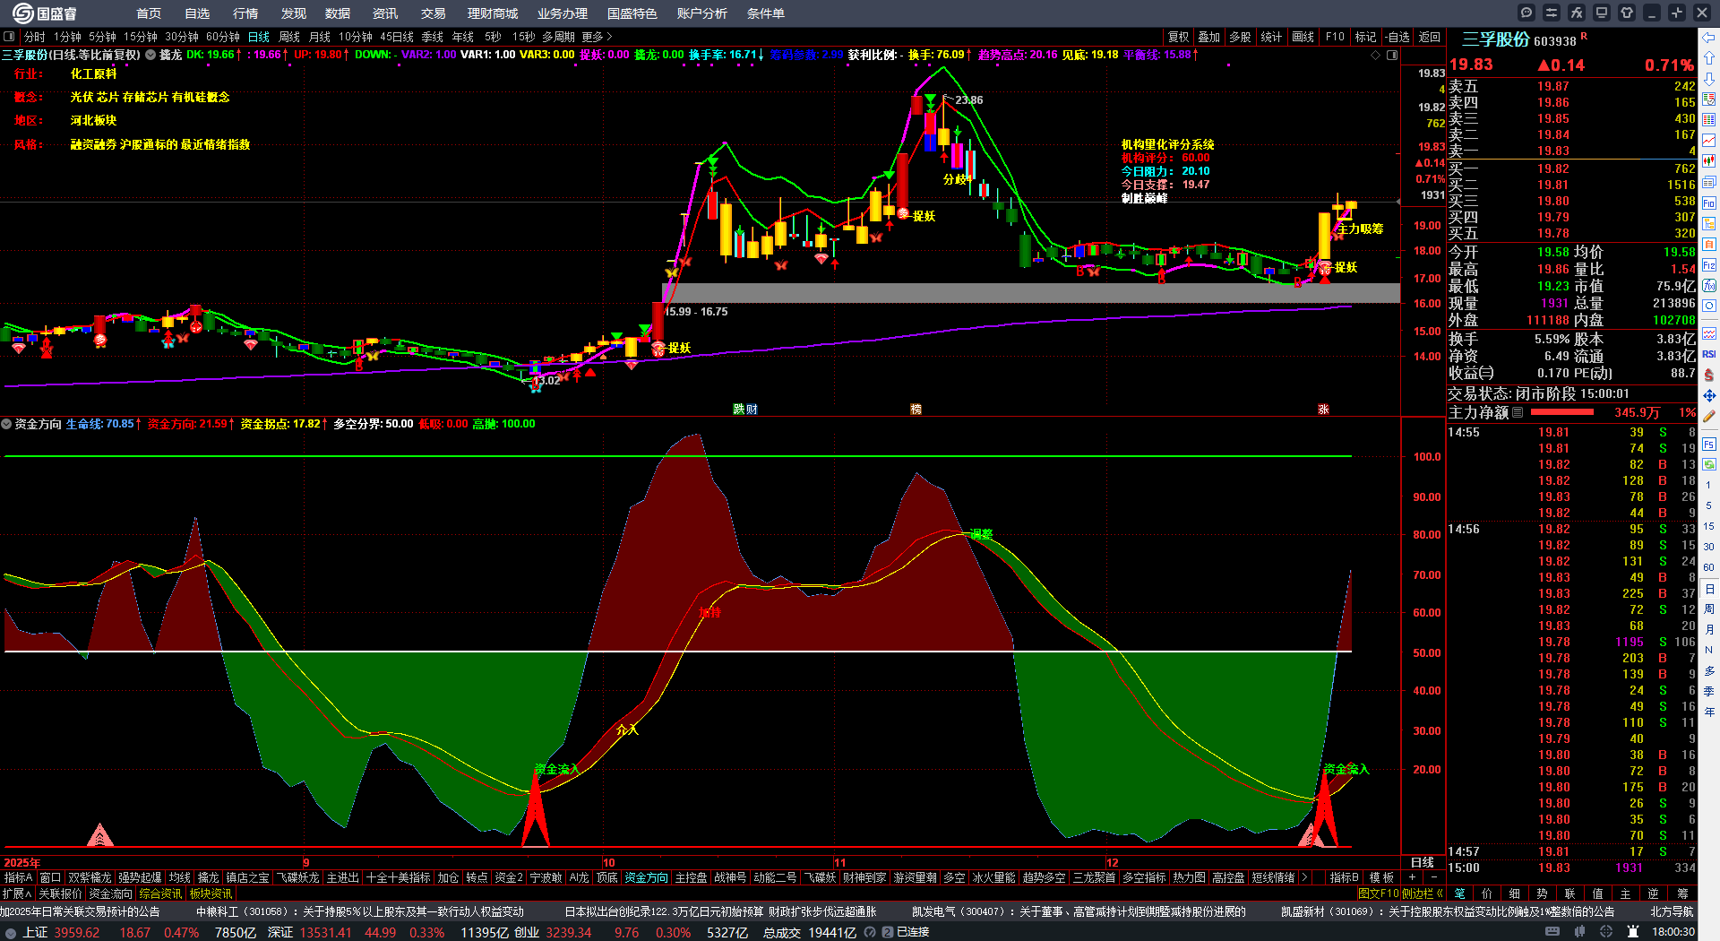Collapse the 资金方向 indicator panel arrow
The width and height of the screenshot is (1720, 941).
[x=6, y=424]
